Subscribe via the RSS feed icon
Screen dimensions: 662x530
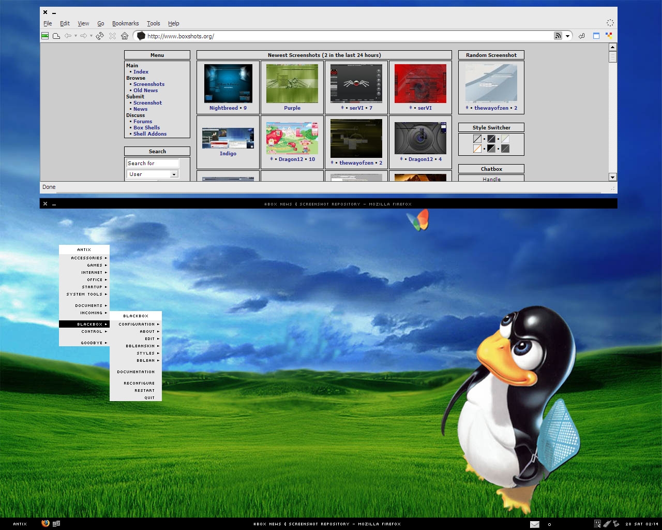pos(558,36)
